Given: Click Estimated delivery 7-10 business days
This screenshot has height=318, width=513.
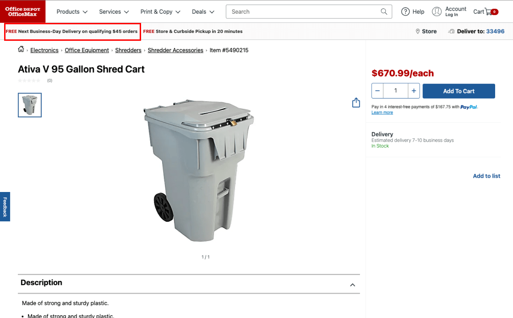Looking at the screenshot, I should pos(413,140).
